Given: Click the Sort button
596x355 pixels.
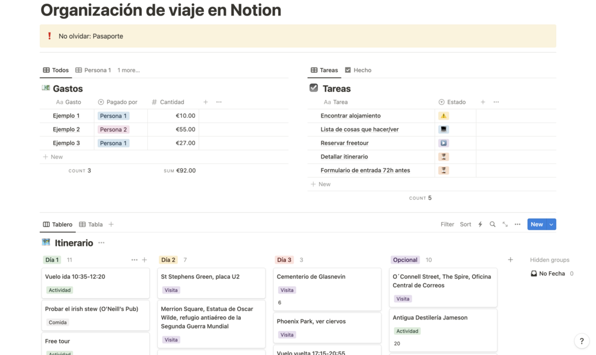Looking at the screenshot, I should pyautogui.click(x=466, y=225).
